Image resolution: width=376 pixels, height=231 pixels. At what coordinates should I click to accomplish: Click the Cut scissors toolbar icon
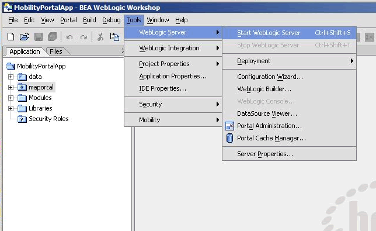point(100,37)
